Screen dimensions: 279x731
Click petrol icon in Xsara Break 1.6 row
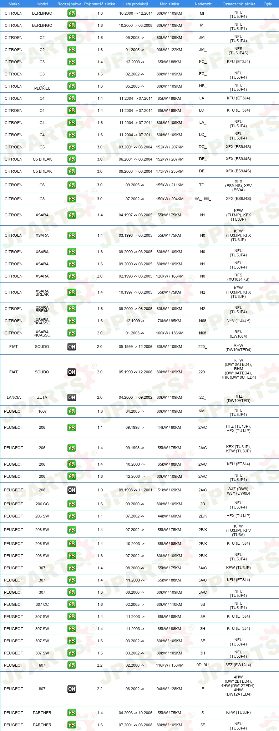(x=72, y=309)
